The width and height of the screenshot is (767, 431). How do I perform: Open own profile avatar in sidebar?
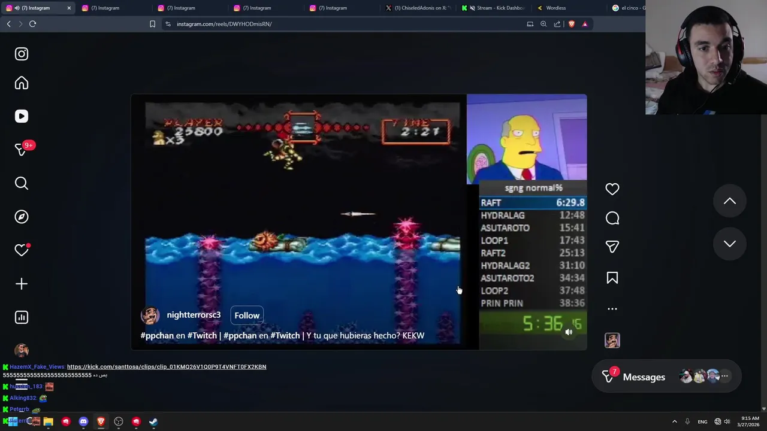[x=22, y=350]
